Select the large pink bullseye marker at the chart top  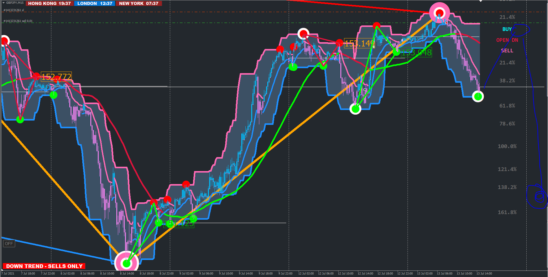coord(439,13)
